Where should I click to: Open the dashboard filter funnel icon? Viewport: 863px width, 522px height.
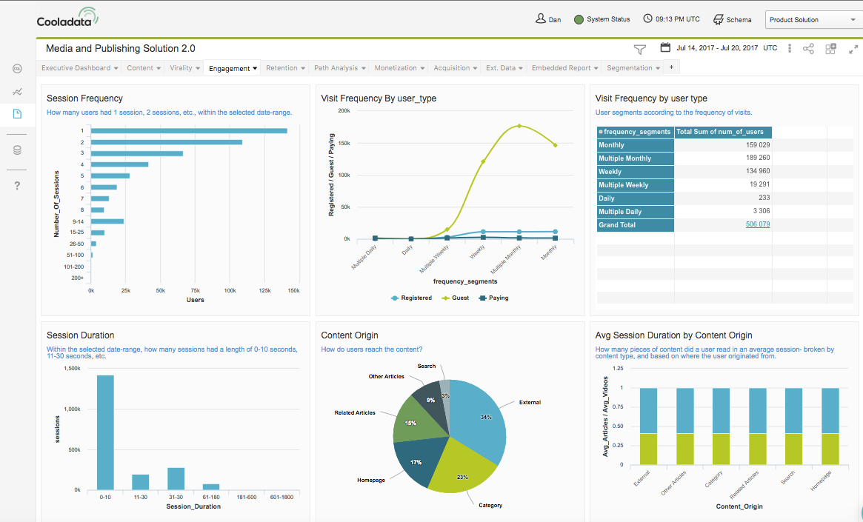tap(639, 50)
